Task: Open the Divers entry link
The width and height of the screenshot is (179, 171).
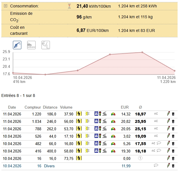Action: 49,166
